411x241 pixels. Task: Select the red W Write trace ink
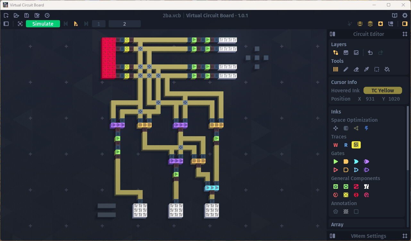coord(336,145)
